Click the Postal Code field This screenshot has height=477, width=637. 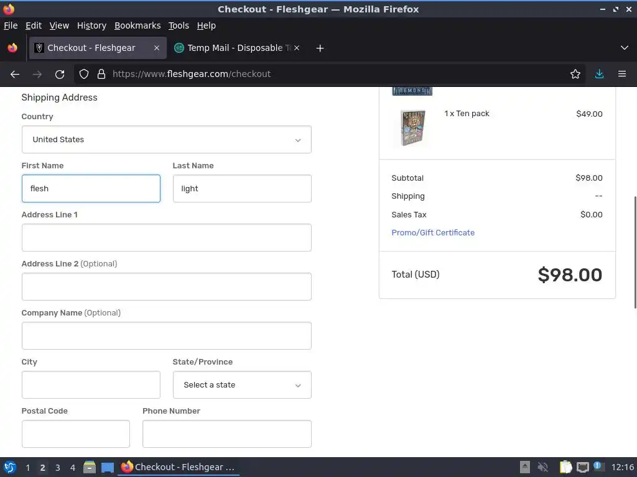coord(75,434)
